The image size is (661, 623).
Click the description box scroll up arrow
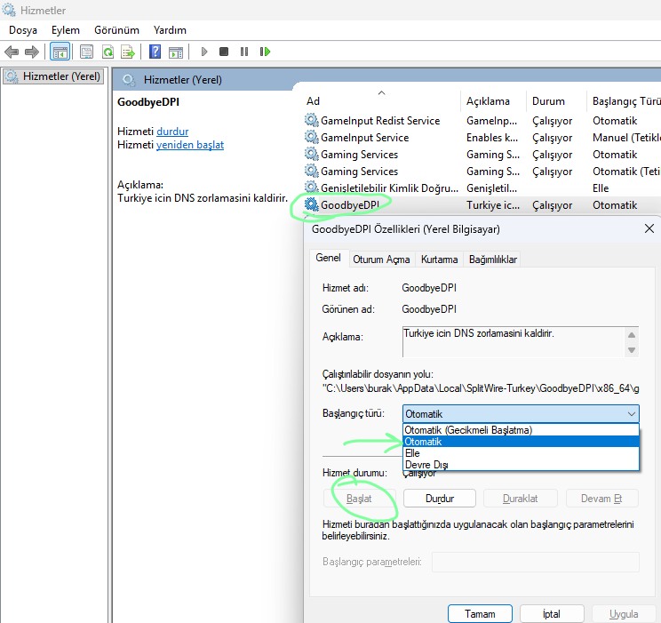pyautogui.click(x=631, y=335)
